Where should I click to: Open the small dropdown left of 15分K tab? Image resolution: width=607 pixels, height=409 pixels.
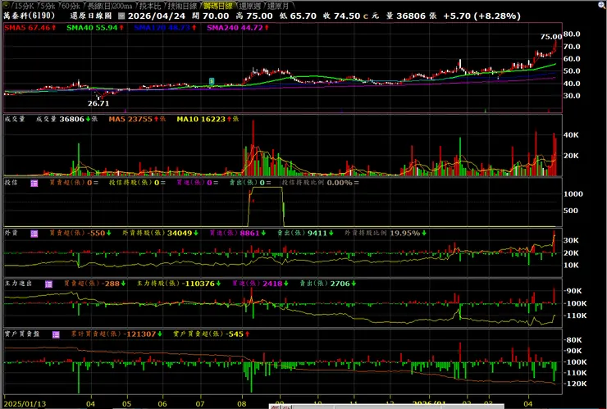pos(7,6)
